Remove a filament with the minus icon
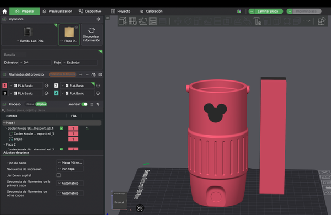This screenshot has width=331, height=215. click(87, 74)
